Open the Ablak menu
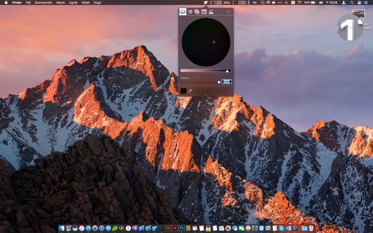 [x=86, y=2]
